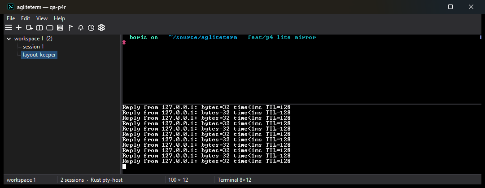Select session 1 in the sidebar

[x=33, y=47]
